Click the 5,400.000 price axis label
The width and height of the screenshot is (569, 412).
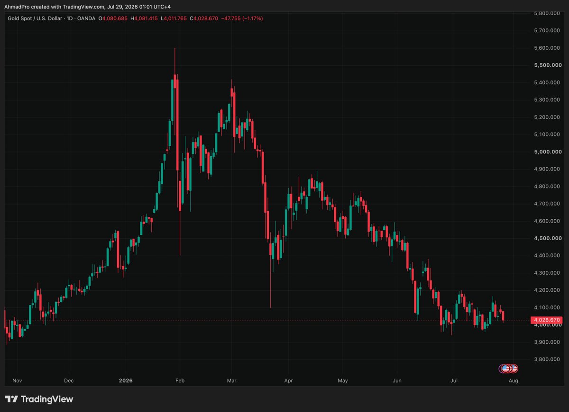[x=548, y=82]
